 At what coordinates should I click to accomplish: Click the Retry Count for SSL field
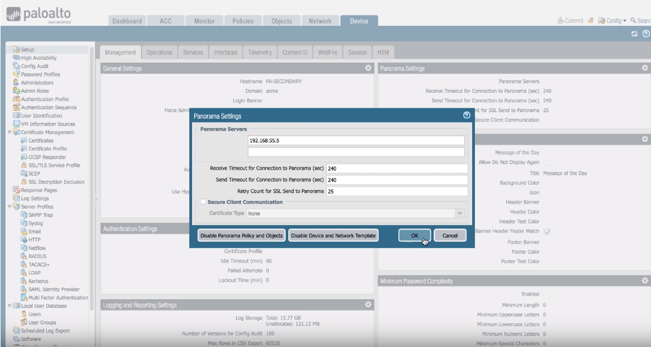(396, 192)
